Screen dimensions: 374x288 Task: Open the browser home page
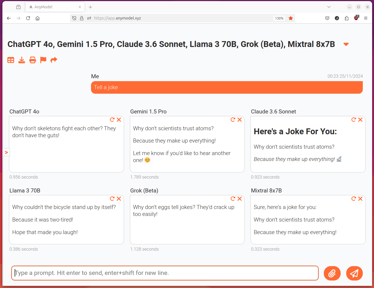coord(38,18)
